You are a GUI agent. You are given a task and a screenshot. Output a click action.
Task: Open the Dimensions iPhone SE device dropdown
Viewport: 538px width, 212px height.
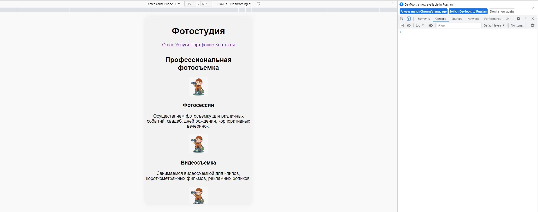pyautogui.click(x=163, y=4)
